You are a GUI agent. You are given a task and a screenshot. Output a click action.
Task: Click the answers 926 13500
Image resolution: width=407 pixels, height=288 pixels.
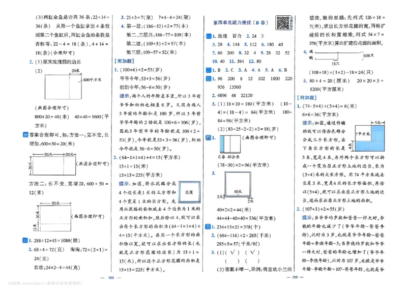(x=229, y=87)
